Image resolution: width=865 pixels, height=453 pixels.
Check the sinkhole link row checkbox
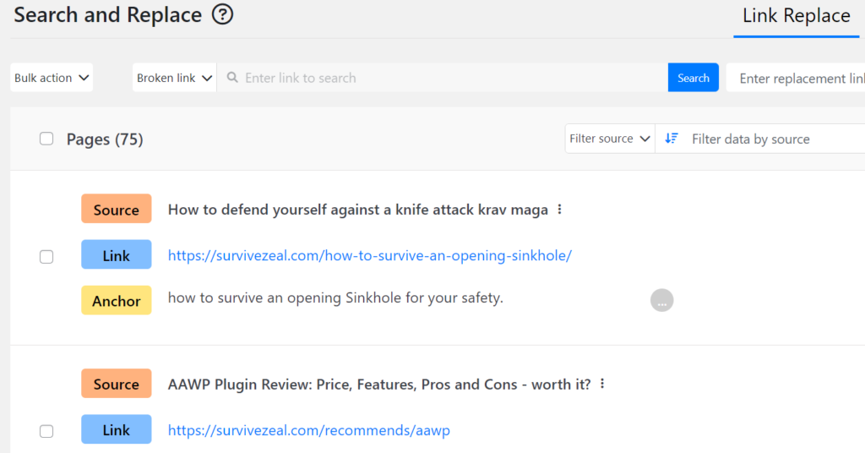click(x=46, y=256)
